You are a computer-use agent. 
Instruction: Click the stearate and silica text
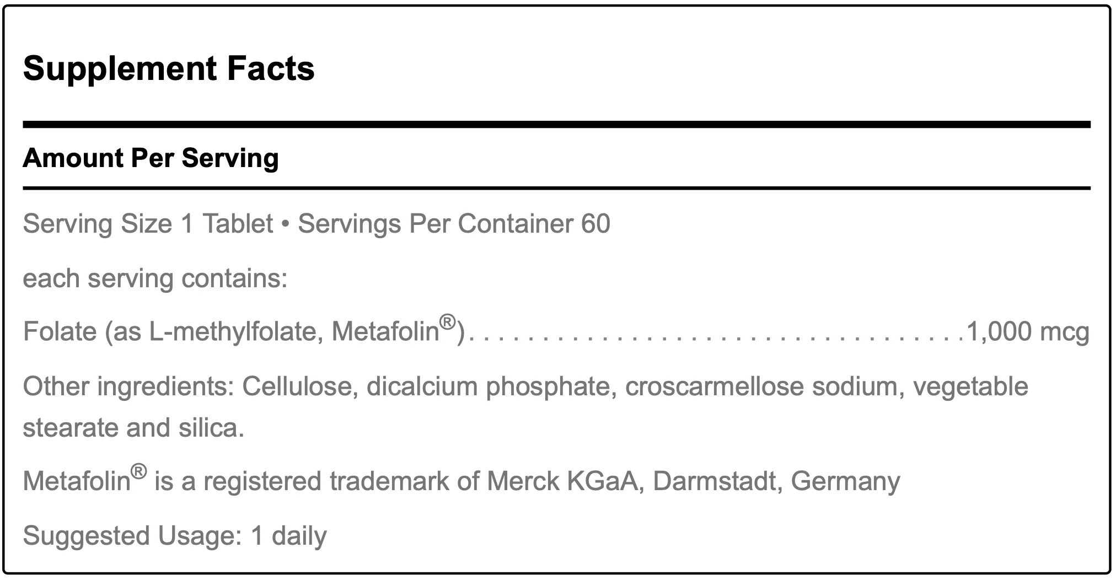point(133,428)
